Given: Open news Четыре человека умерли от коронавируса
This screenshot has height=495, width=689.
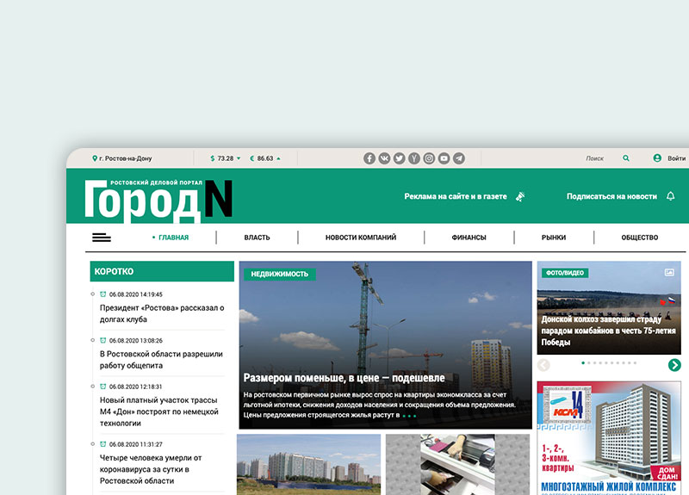Looking at the screenshot, I should (x=151, y=469).
